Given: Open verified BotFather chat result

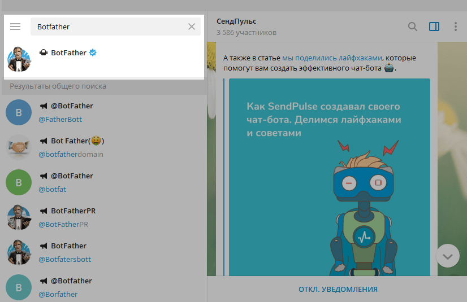Looking at the screenshot, I should click(x=104, y=59).
